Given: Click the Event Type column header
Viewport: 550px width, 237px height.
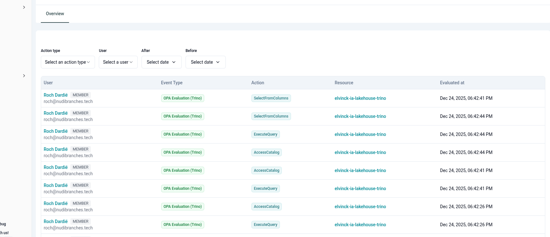Looking at the screenshot, I should pos(172,83).
